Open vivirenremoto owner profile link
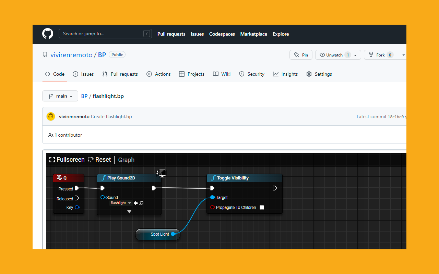This screenshot has width=439, height=274. pyautogui.click(x=71, y=55)
